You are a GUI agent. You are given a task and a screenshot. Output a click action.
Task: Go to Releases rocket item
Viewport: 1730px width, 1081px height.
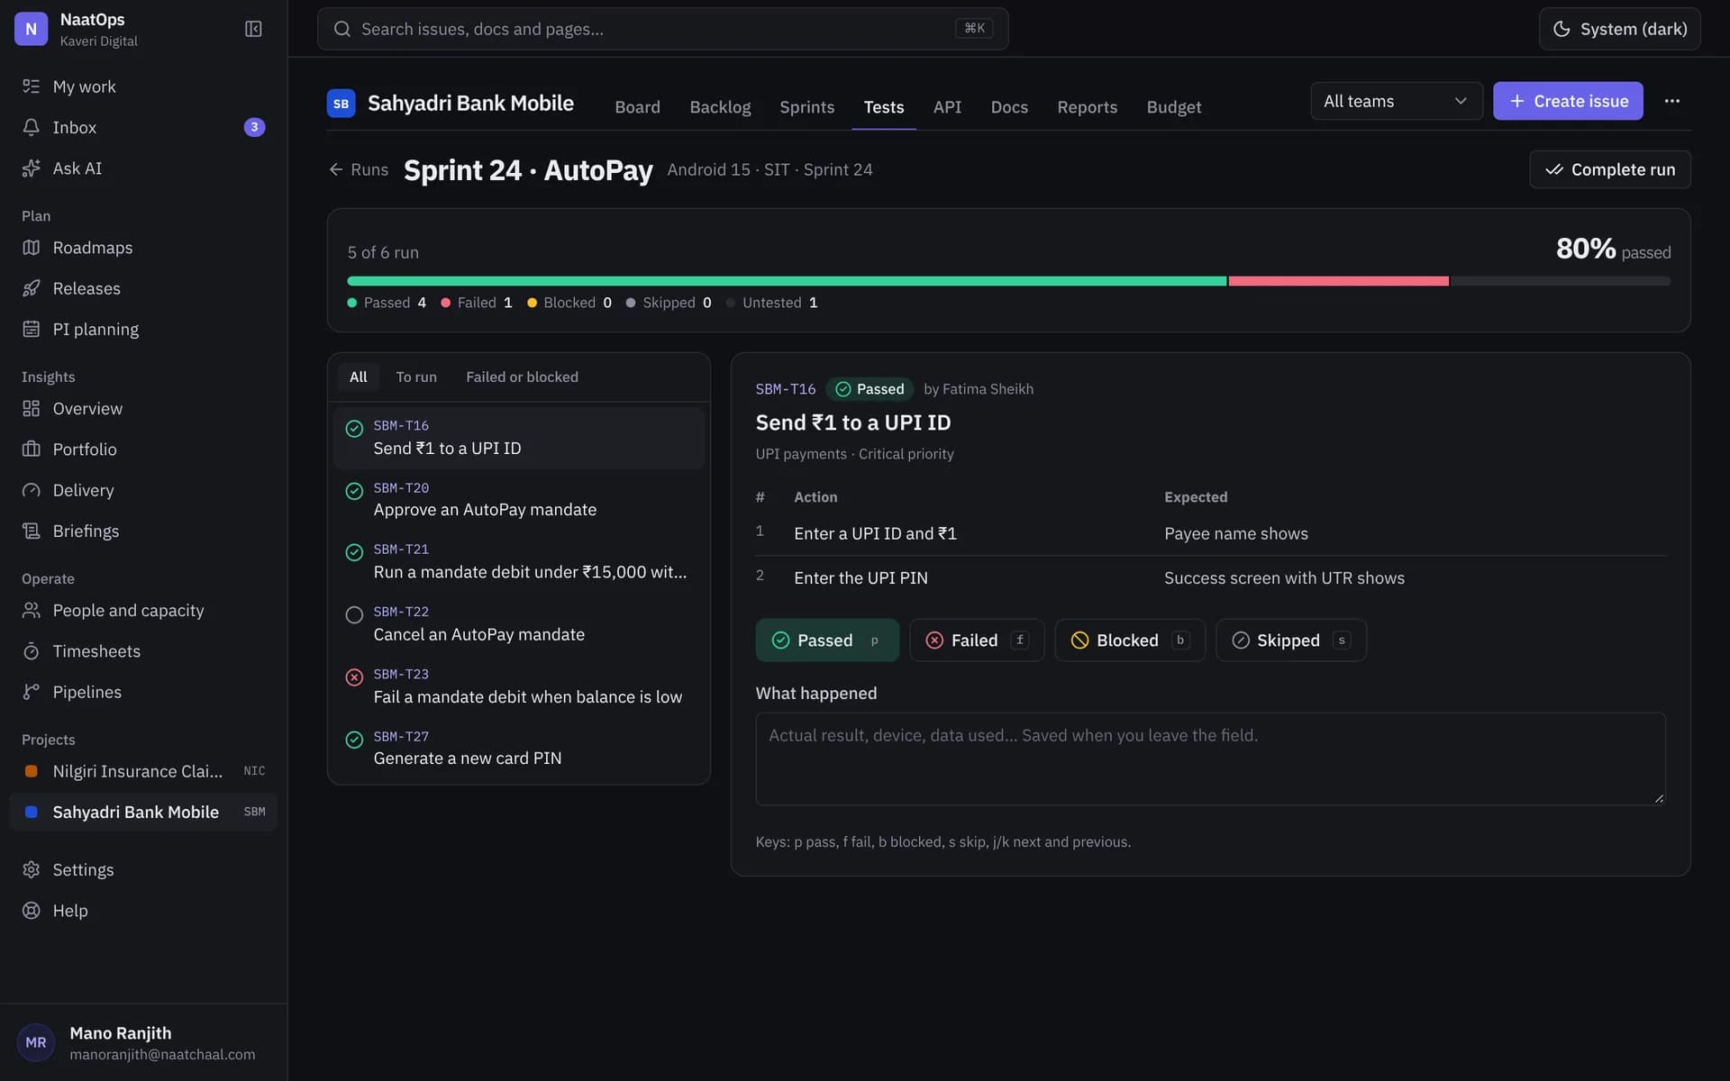tap(143, 288)
